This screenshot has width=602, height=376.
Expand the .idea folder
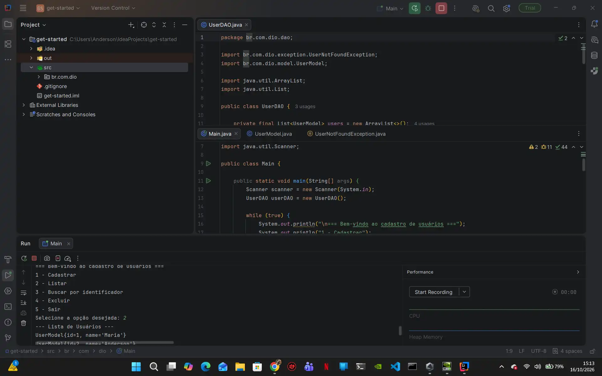click(31, 49)
